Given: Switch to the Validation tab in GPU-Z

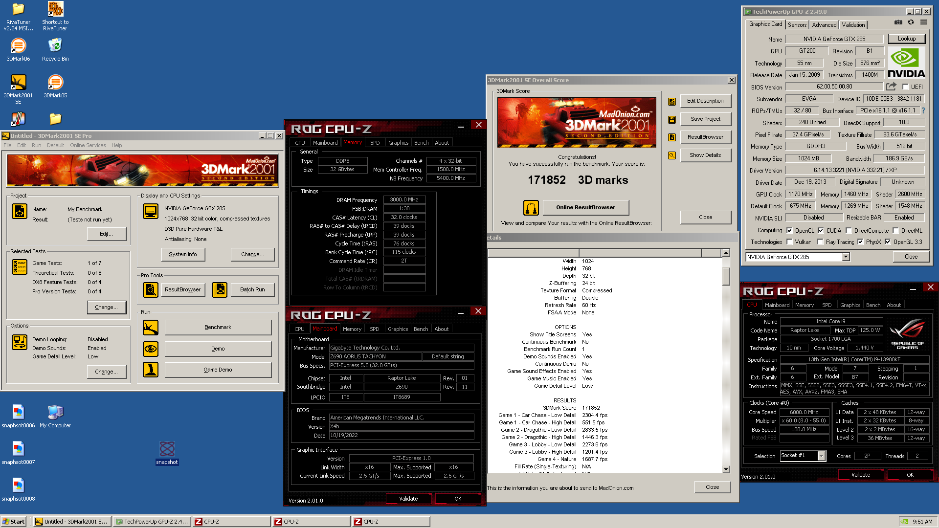Looking at the screenshot, I should (x=853, y=25).
